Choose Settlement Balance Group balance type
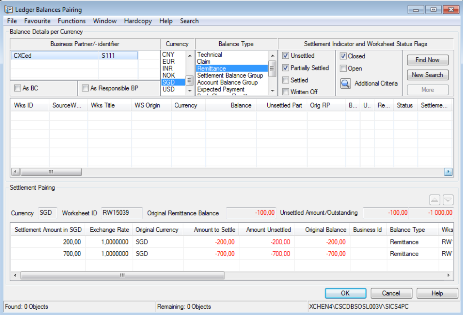This screenshot has height=315, width=463. 230,75
